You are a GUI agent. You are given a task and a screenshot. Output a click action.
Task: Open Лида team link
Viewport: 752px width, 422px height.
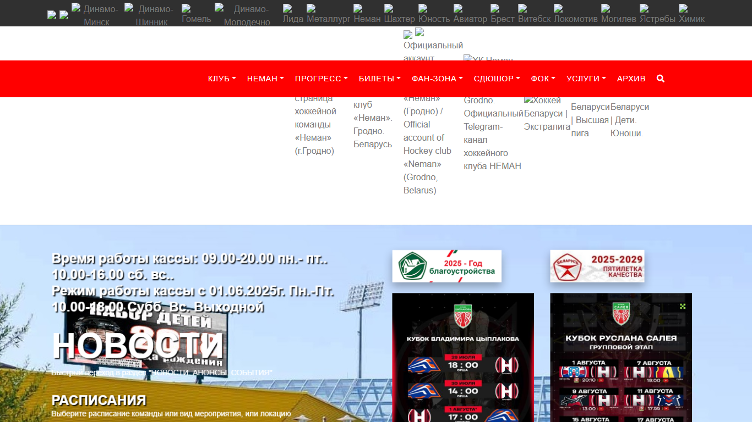(293, 15)
